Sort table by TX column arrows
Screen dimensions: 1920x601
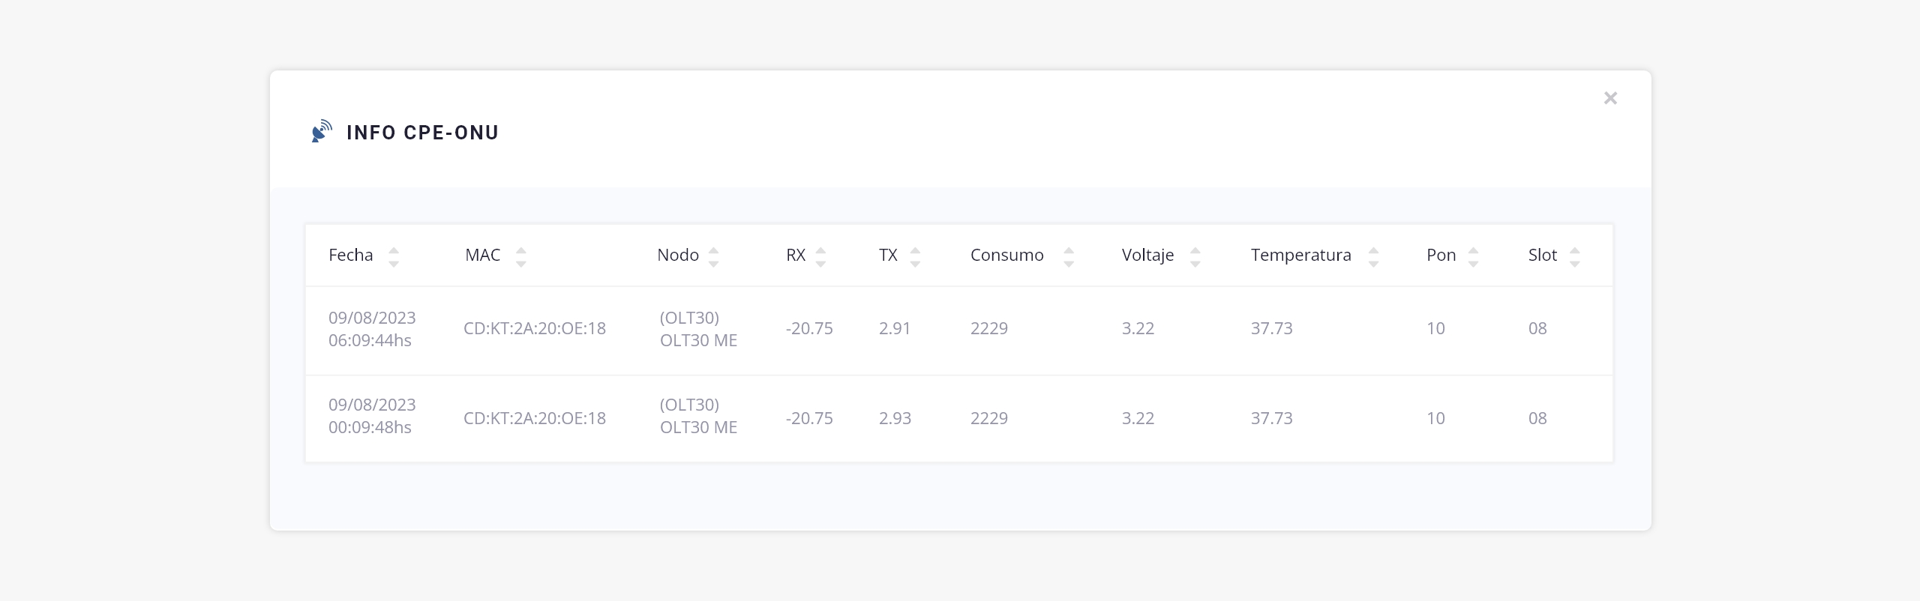[914, 256]
